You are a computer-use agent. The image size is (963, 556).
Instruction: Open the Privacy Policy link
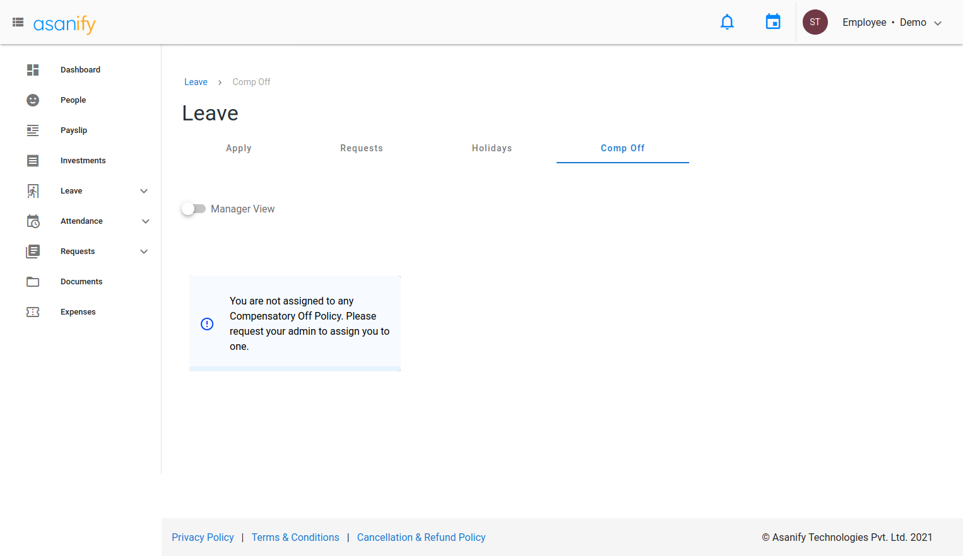tap(203, 537)
